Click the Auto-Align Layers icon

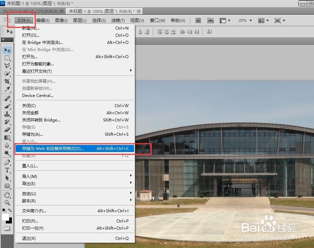coord(209,32)
